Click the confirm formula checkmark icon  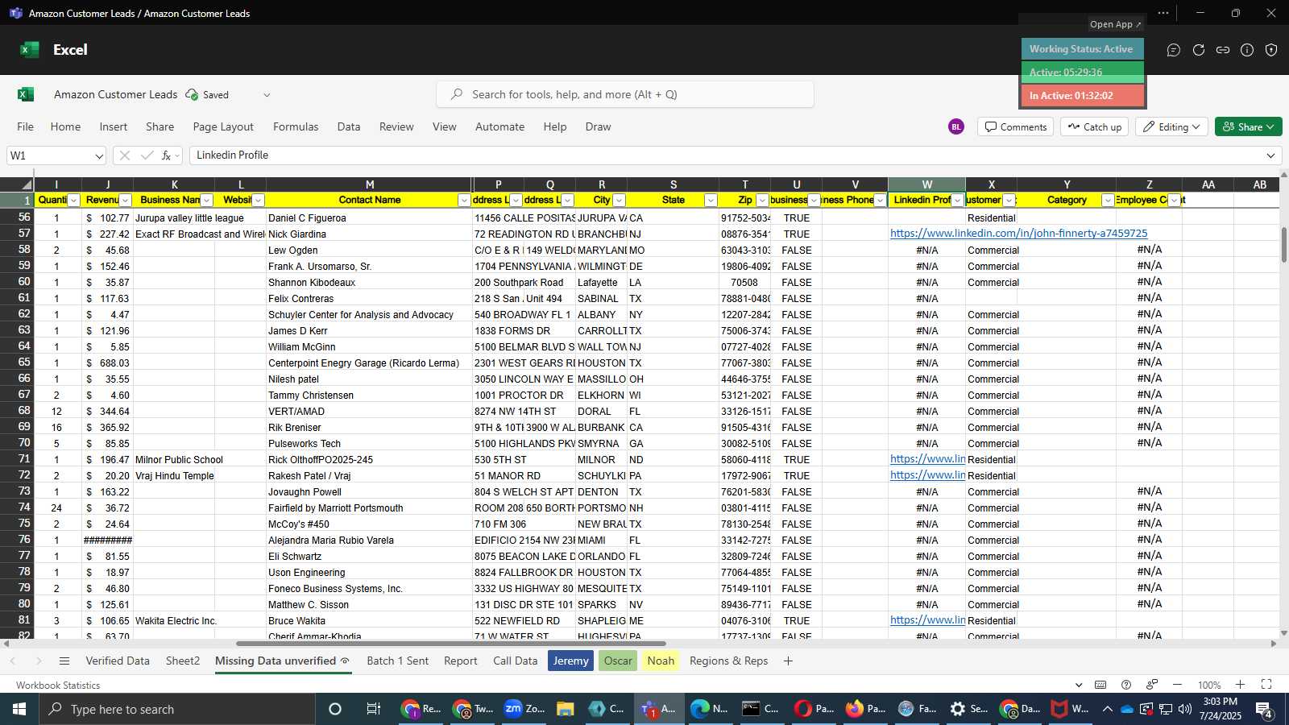147,155
